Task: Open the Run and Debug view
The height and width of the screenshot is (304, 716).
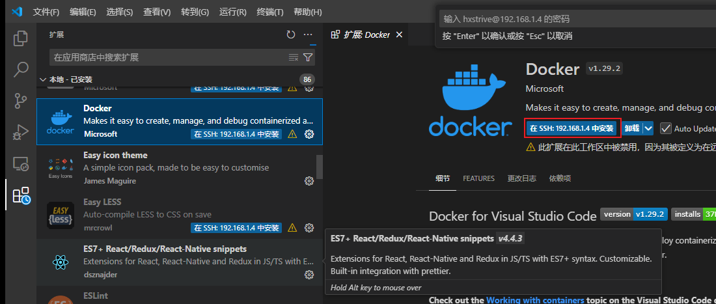Action: tap(20, 132)
